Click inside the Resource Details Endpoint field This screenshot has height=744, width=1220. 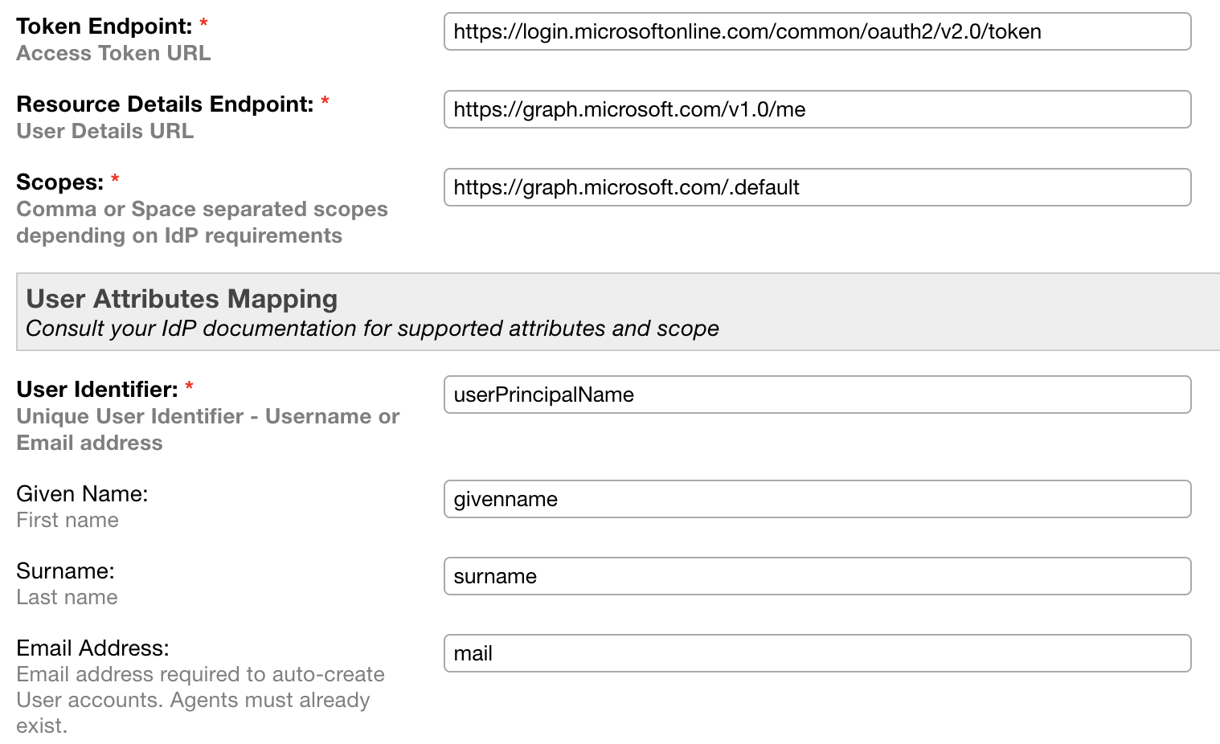(x=816, y=109)
